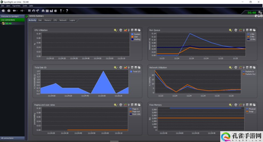Click zoom magnifier on Free Memory chart

(x=230, y=105)
